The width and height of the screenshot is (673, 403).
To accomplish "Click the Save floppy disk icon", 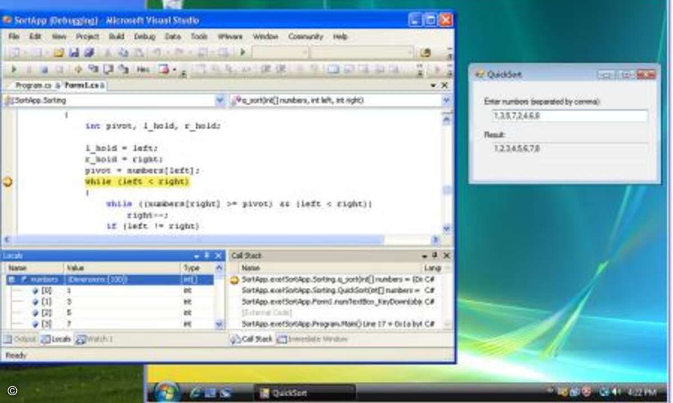I will [74, 53].
